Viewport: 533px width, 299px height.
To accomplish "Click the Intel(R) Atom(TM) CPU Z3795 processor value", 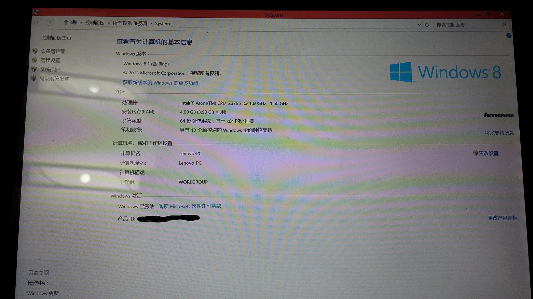I will (234, 103).
